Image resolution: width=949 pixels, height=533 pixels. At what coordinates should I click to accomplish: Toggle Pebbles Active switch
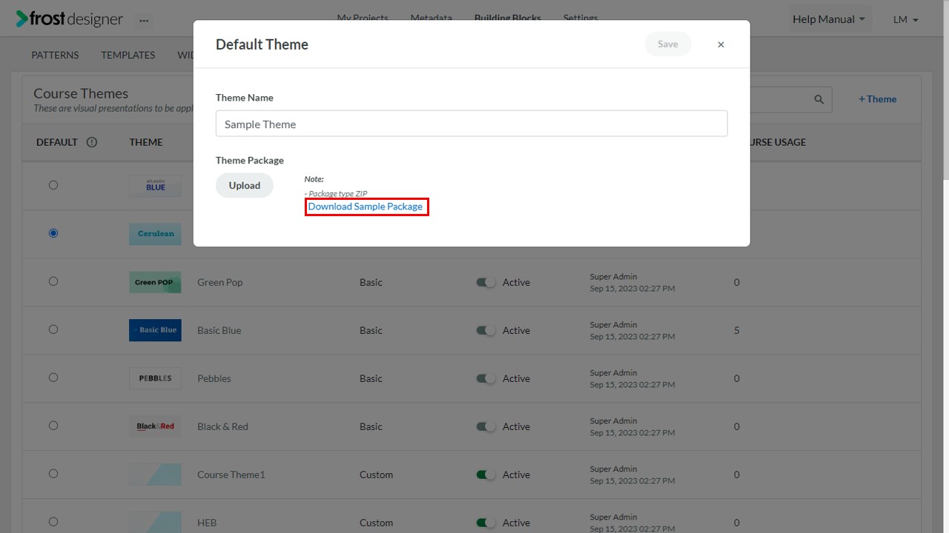(486, 378)
